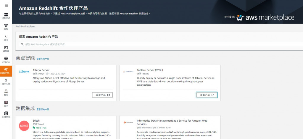
Task: Click the Free Trial tag on Stitch
Action: 40,128
